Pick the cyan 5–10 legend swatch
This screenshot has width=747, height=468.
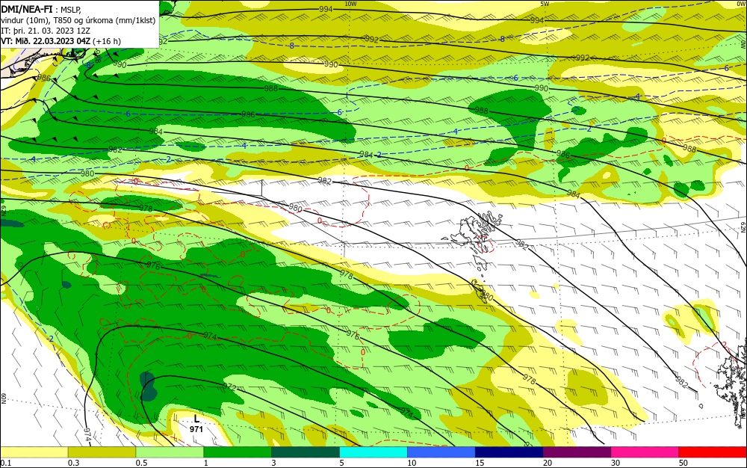click(x=373, y=452)
